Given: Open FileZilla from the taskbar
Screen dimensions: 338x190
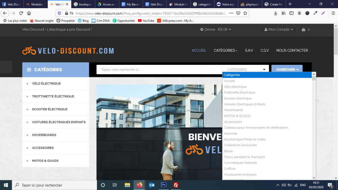Looking at the screenshot, I should pos(176,185).
